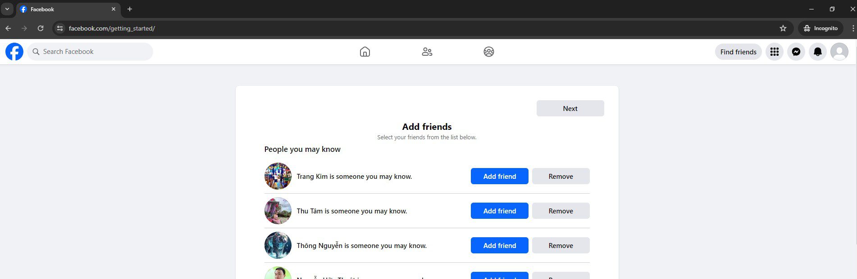This screenshot has height=279, width=857.
Task: Click the text 'Thu Tâm is someone you may know.'
Action: tap(352, 211)
